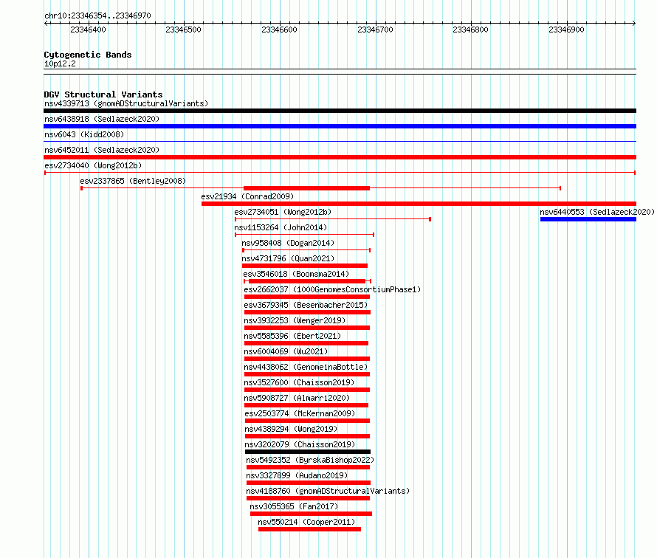Open esv2503774 (McKernan2009) variant
Image resolution: width=657 pixels, height=558 pixels.
click(x=300, y=413)
